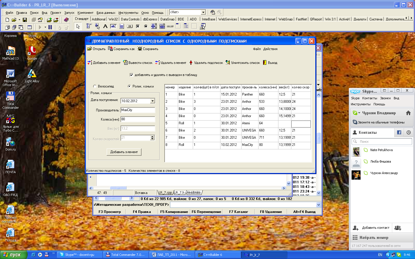Viewport: 415px width, 259px height.
Task: Select the ListBox component icon
Action: click(154, 26)
